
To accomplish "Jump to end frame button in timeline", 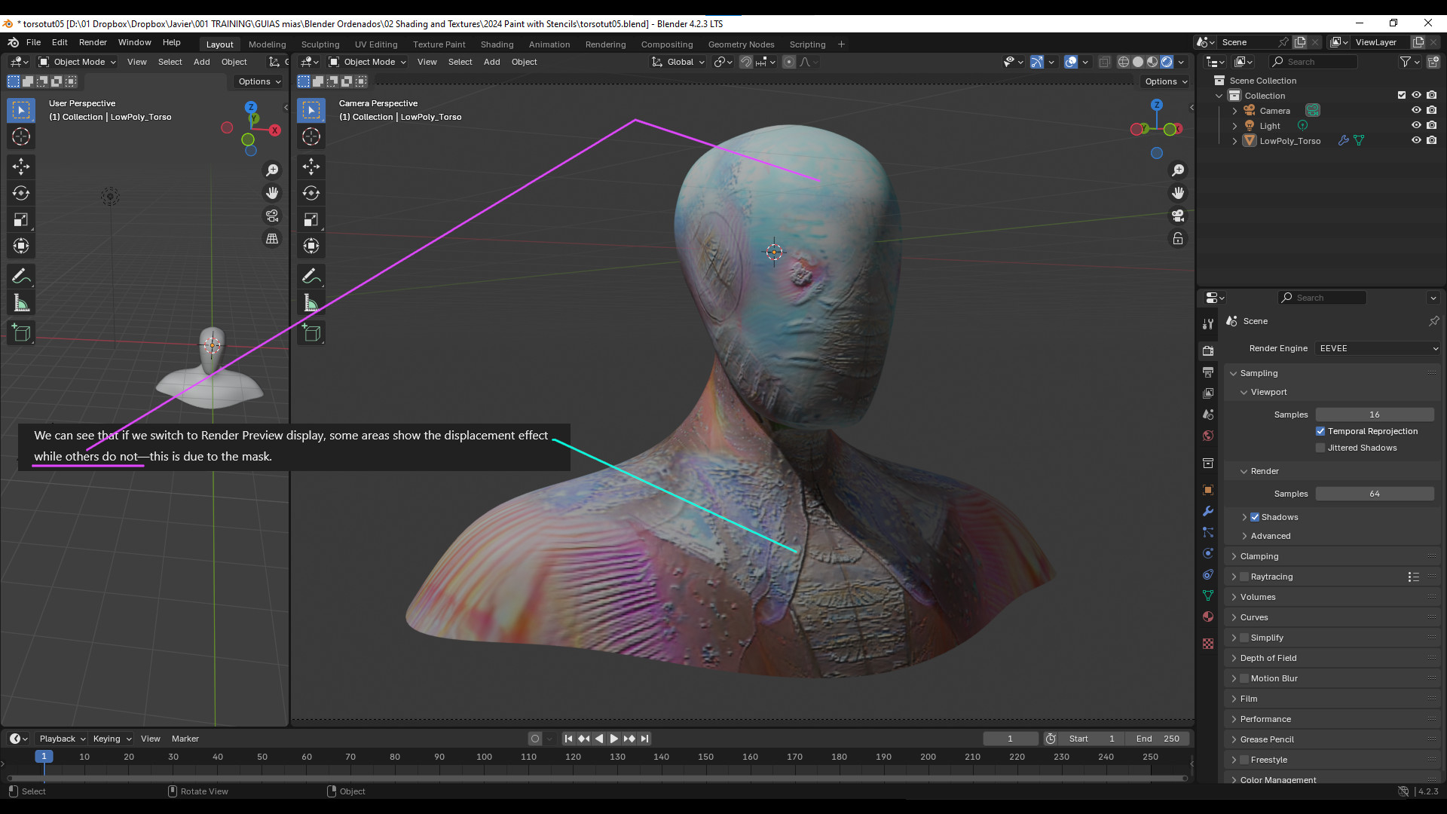I will 644,739.
